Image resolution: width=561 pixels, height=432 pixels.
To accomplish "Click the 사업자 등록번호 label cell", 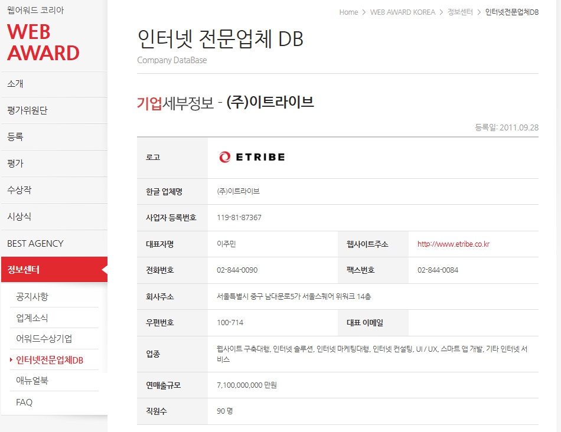I will click(172, 217).
